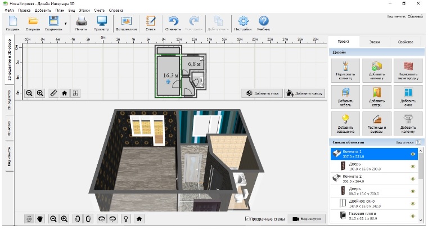Select the hand pan tool in 3D view
The height and width of the screenshot is (229, 428).
40,218
